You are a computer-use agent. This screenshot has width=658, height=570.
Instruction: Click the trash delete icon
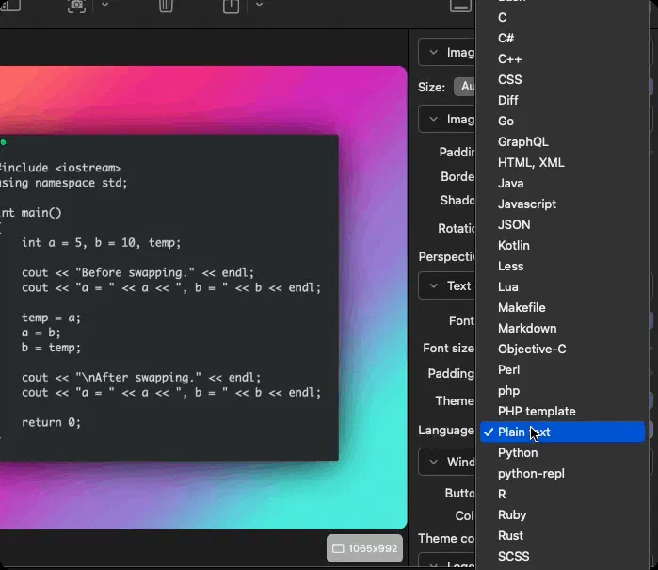click(167, 6)
